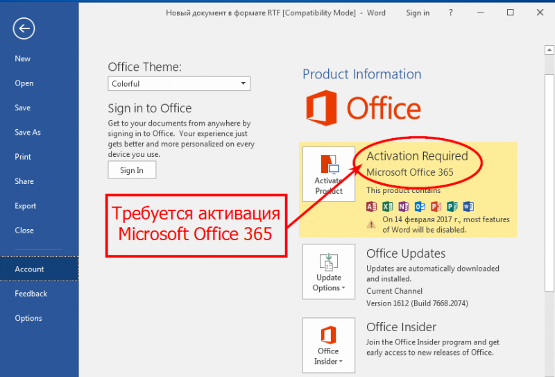This screenshot has width=555, height=377.
Task: Click the Excel app icon
Action: pos(388,206)
